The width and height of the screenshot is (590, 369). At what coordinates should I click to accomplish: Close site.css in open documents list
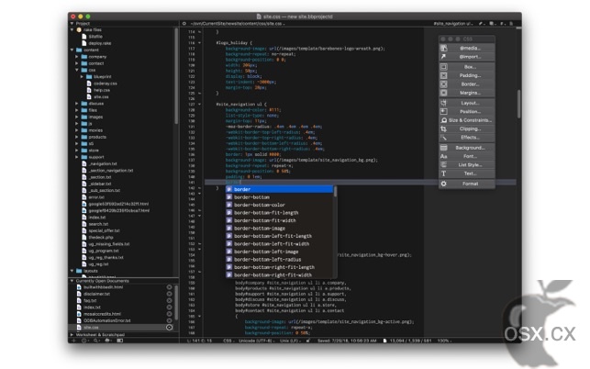[170, 328]
